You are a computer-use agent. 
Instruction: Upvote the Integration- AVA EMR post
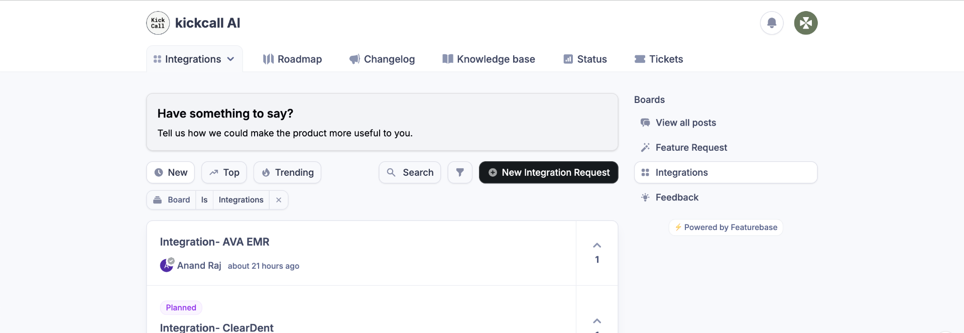point(597,253)
